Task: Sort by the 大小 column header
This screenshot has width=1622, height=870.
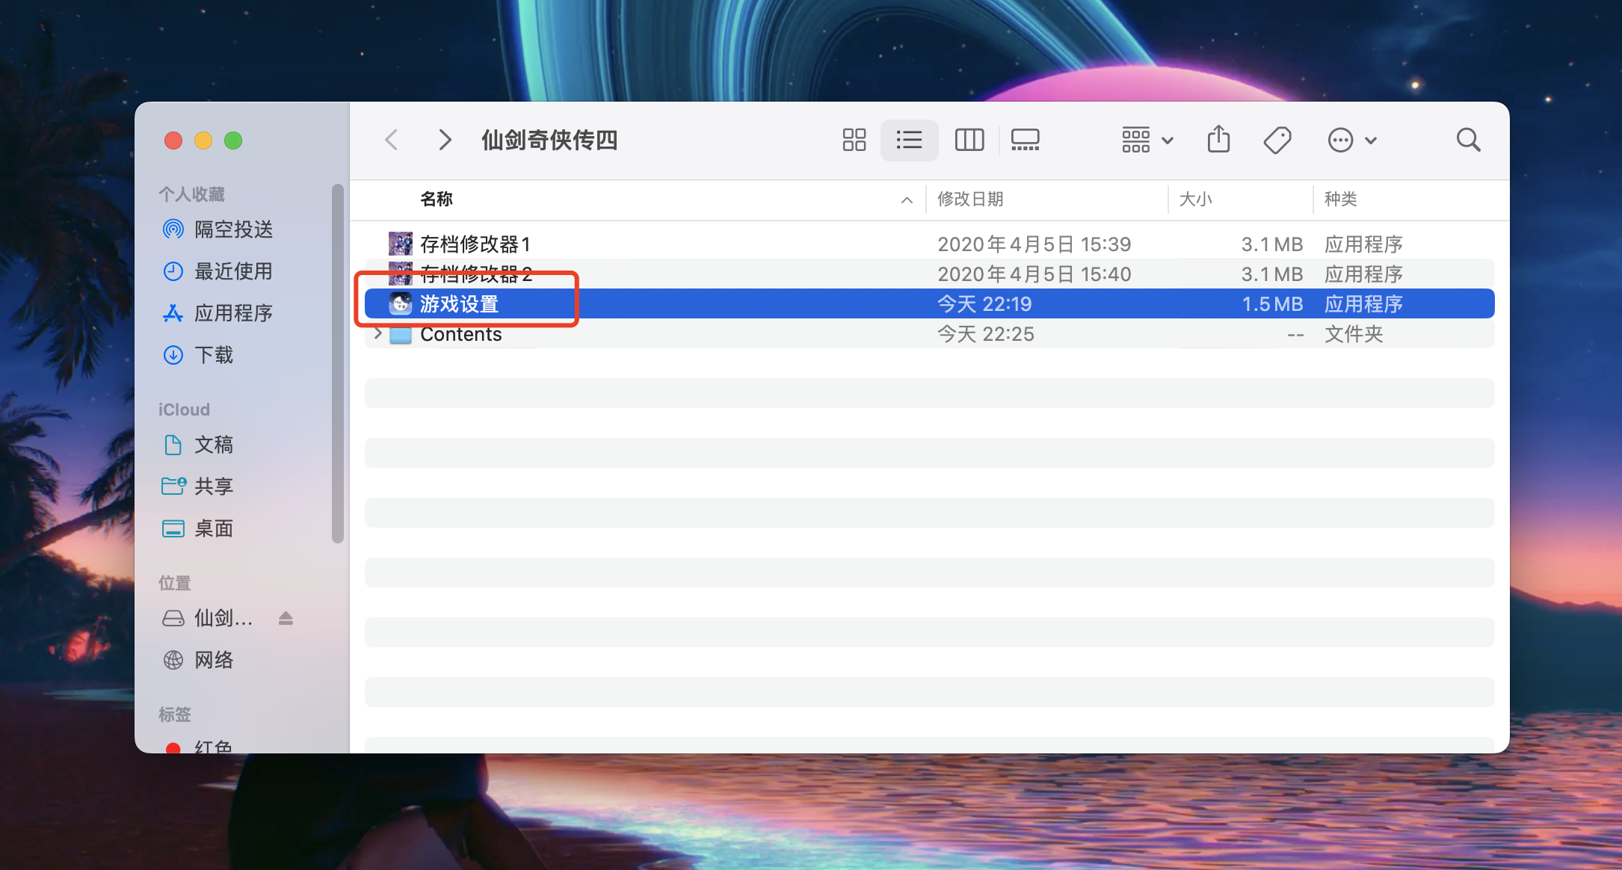Action: pyautogui.click(x=1195, y=199)
